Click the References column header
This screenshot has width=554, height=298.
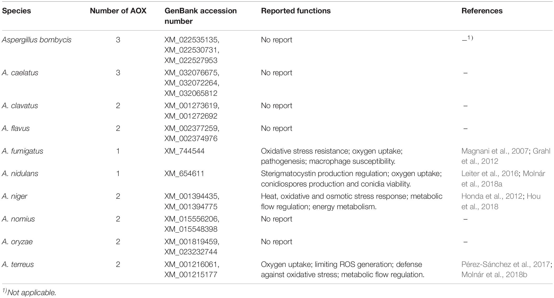click(482, 11)
